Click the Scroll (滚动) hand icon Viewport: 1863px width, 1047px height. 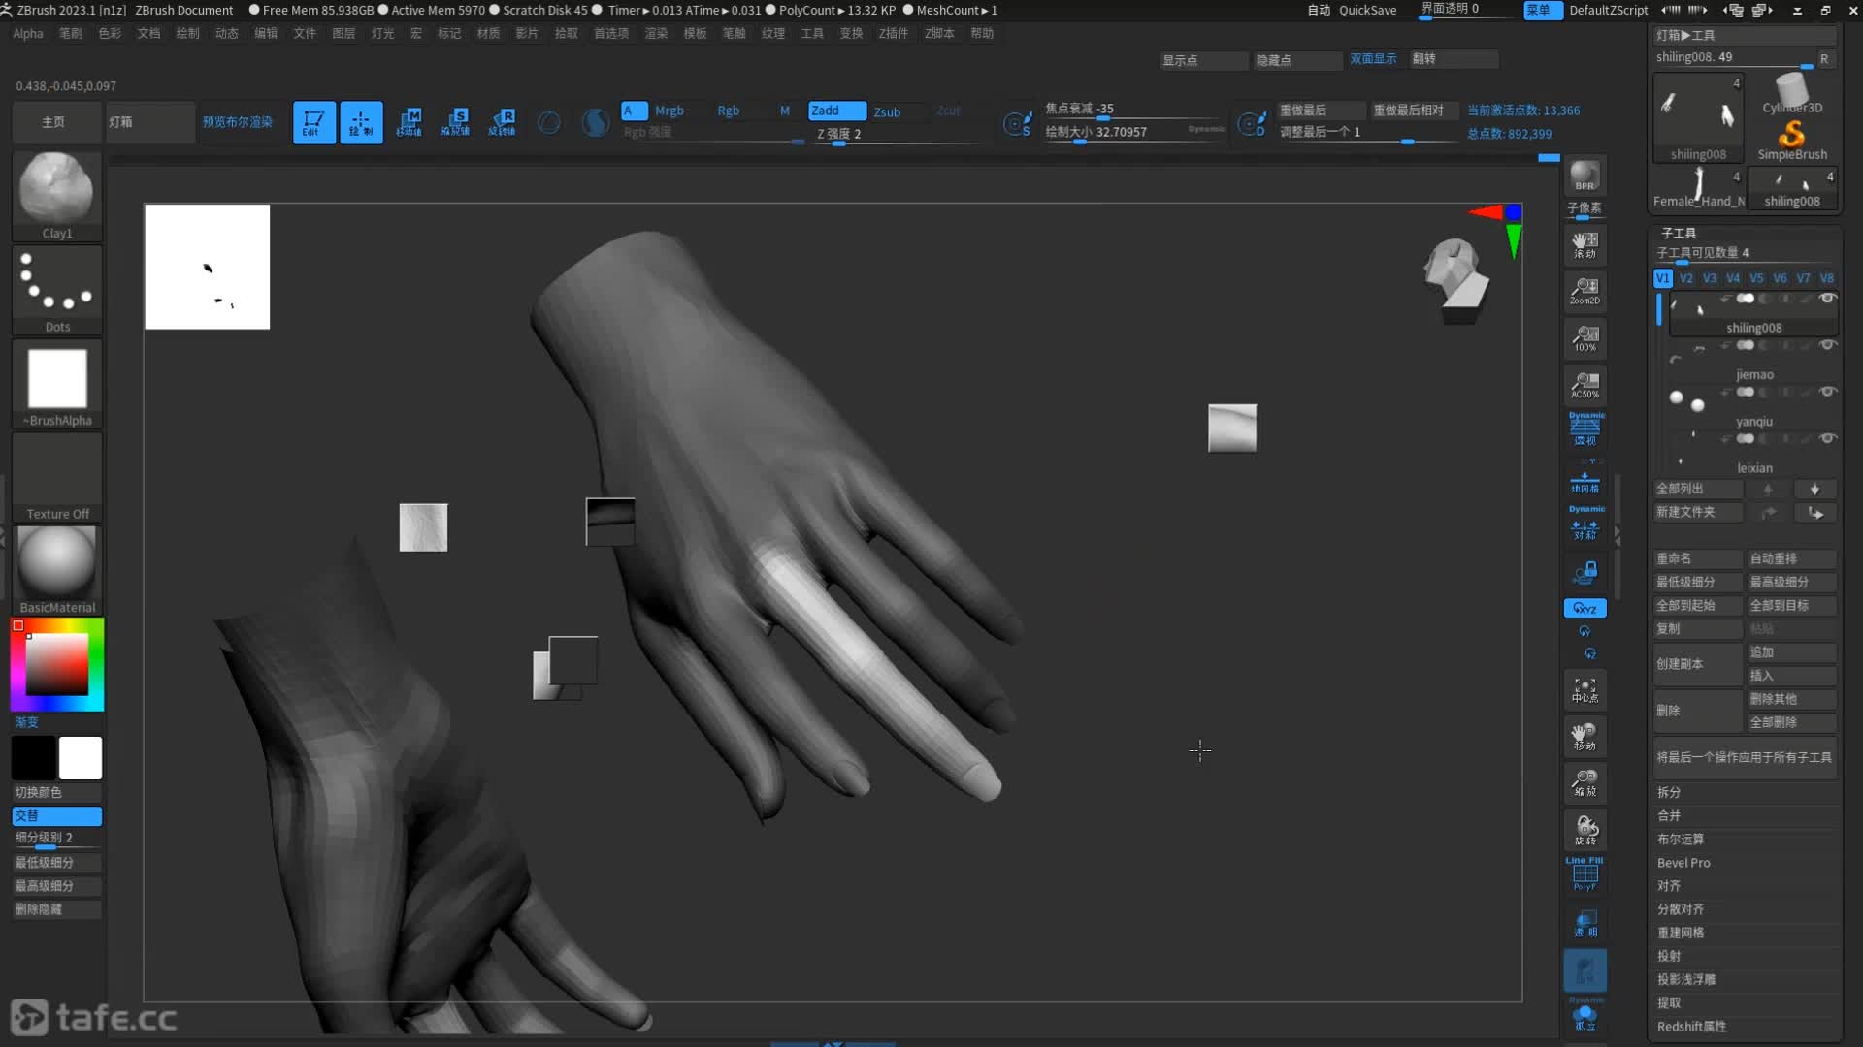(x=1585, y=244)
